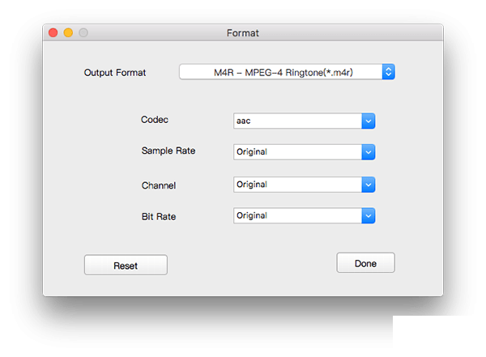Click the Sample Rate field showing Original

[297, 152]
